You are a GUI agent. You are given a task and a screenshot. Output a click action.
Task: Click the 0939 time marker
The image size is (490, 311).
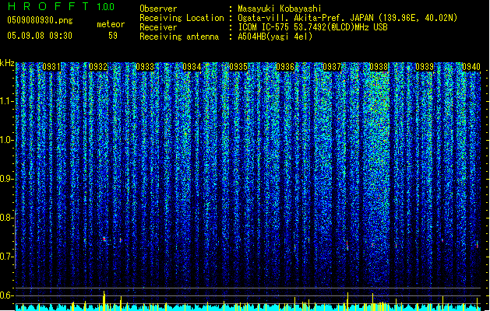click(425, 67)
